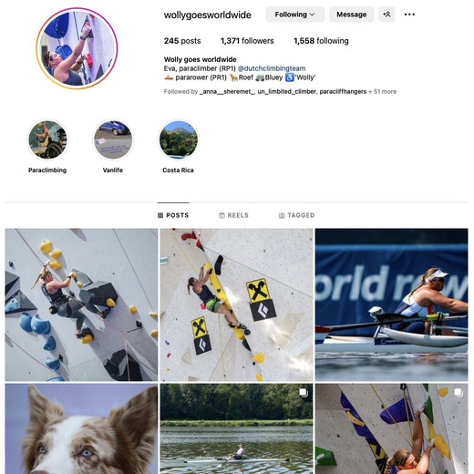
Task: Open the Costa Rica story highlight
Action: click(179, 139)
